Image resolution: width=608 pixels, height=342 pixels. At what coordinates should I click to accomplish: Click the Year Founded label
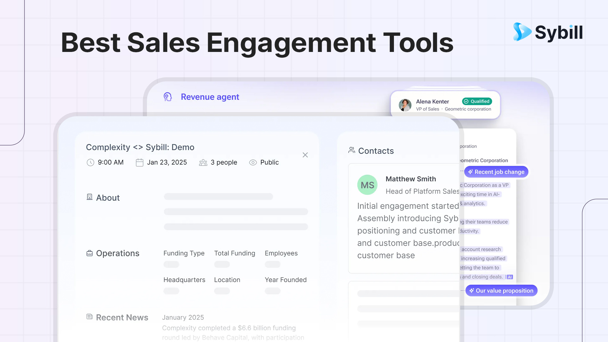pyautogui.click(x=286, y=280)
